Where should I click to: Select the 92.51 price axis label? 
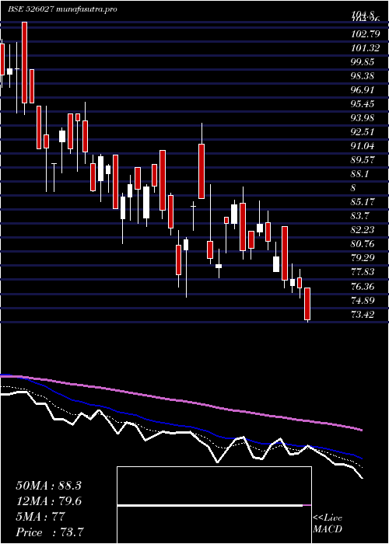(x=363, y=132)
